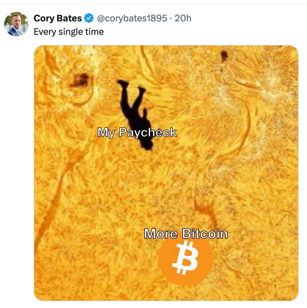Click the raised feet of the silhouette
Viewport: 307px width, 308px height.
pyautogui.click(x=131, y=86)
